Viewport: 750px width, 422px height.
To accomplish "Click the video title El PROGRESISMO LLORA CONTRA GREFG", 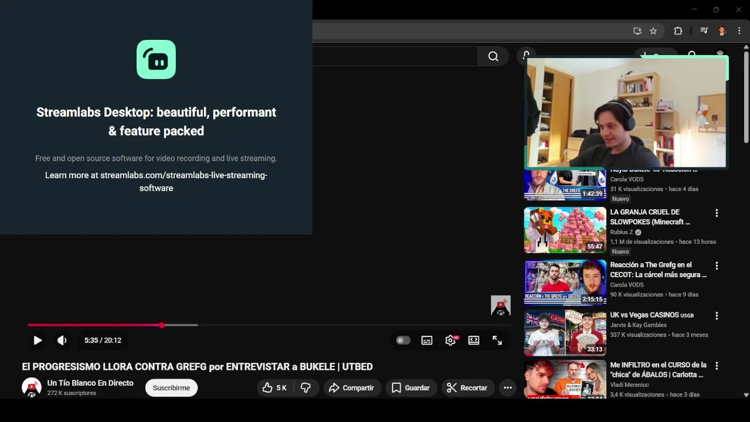I will tap(197, 367).
